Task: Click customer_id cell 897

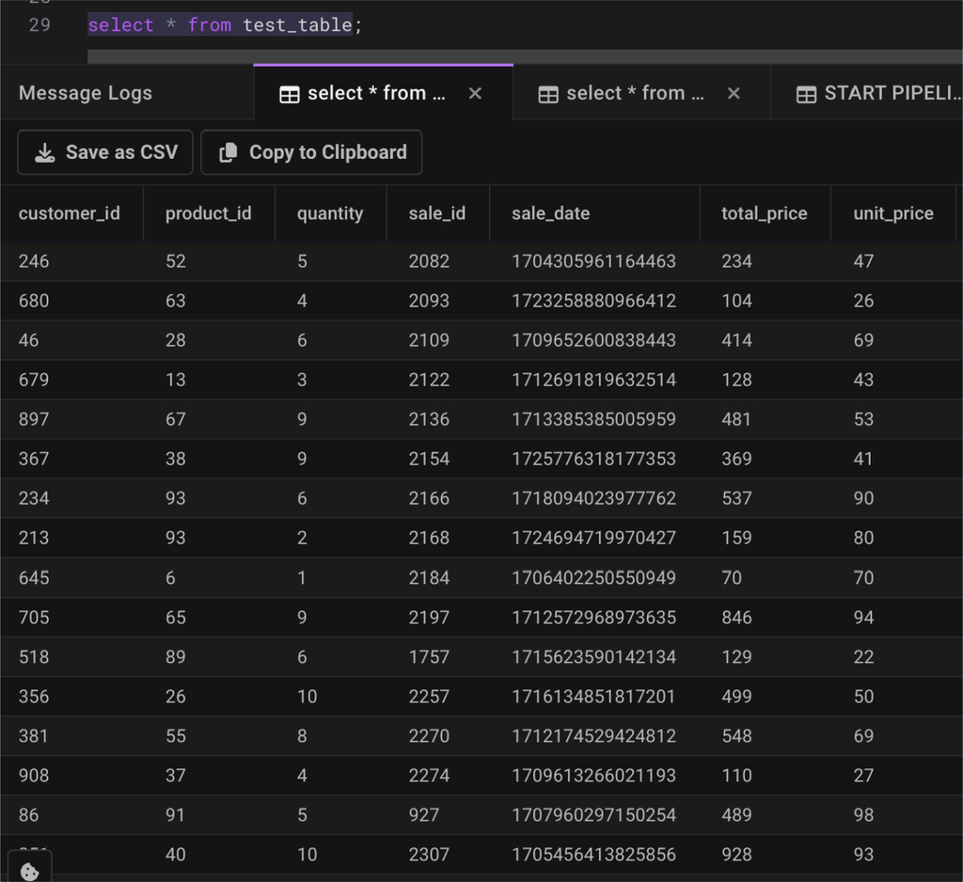Action: pos(34,418)
